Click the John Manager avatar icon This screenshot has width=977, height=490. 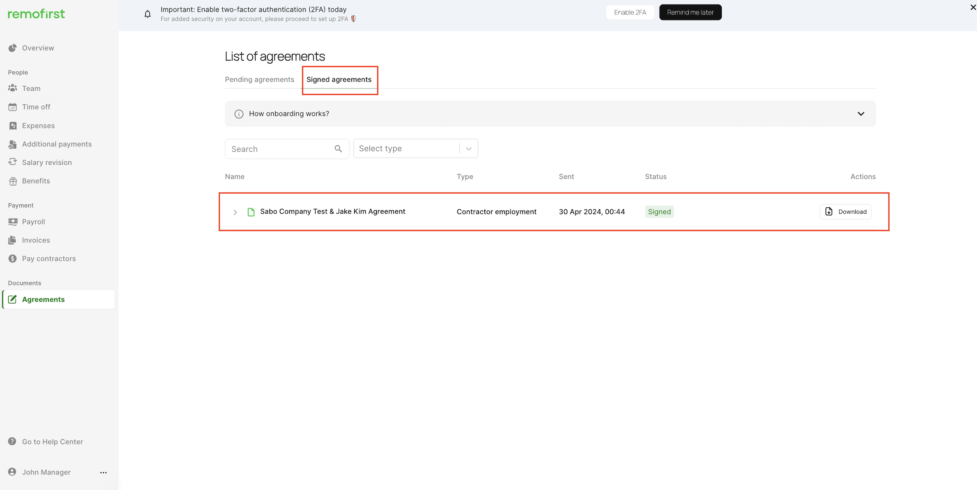pos(12,472)
